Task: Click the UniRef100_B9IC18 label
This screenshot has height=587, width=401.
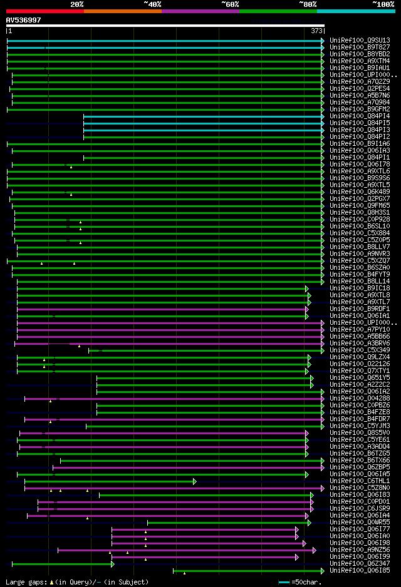Action: pyautogui.click(x=360, y=288)
